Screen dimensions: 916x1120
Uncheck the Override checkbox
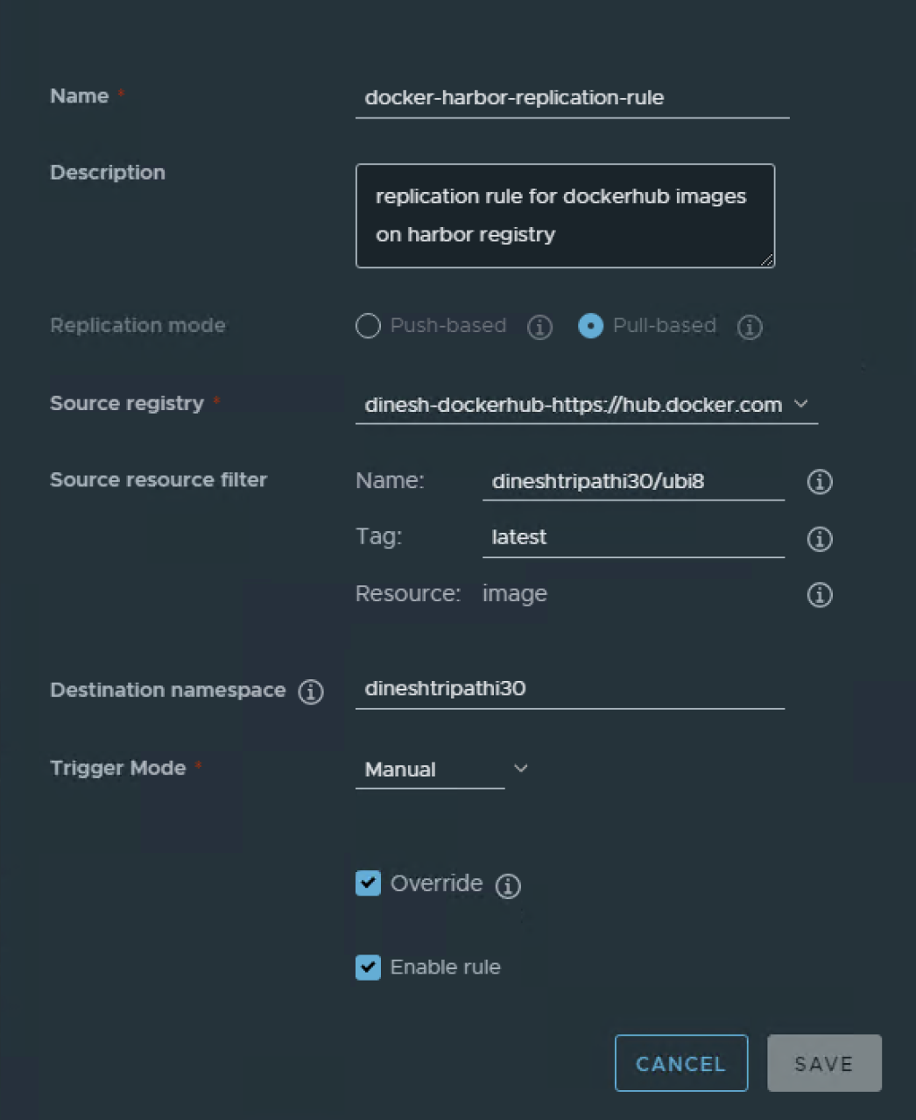pyautogui.click(x=369, y=883)
